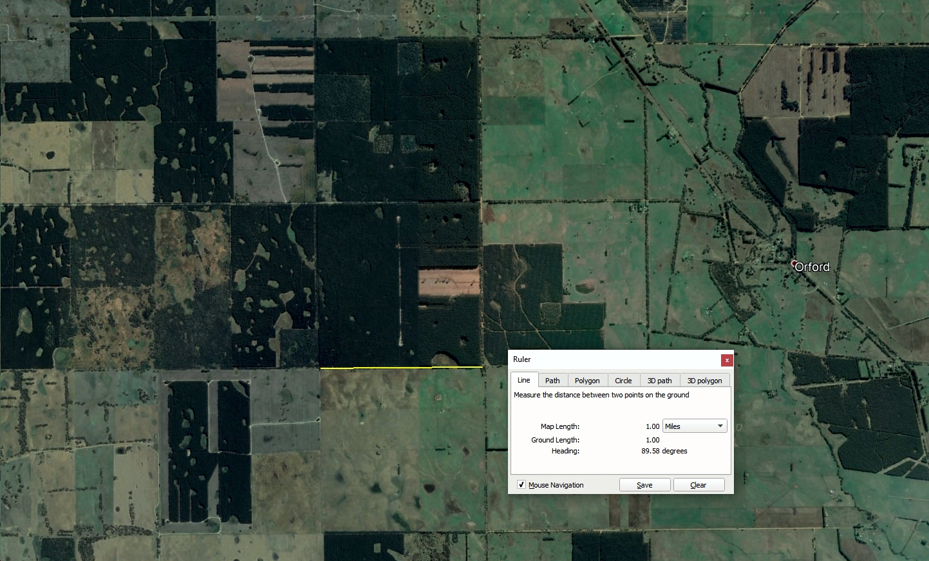Click the right endpoint of yellow ruler line

(x=482, y=367)
